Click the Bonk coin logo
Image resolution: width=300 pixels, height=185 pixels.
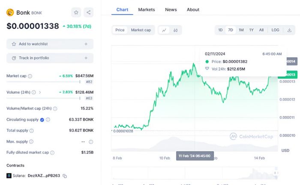point(10,12)
